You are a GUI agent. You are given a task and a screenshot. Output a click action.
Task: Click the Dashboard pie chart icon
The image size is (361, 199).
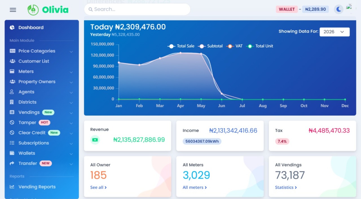tap(12, 27)
